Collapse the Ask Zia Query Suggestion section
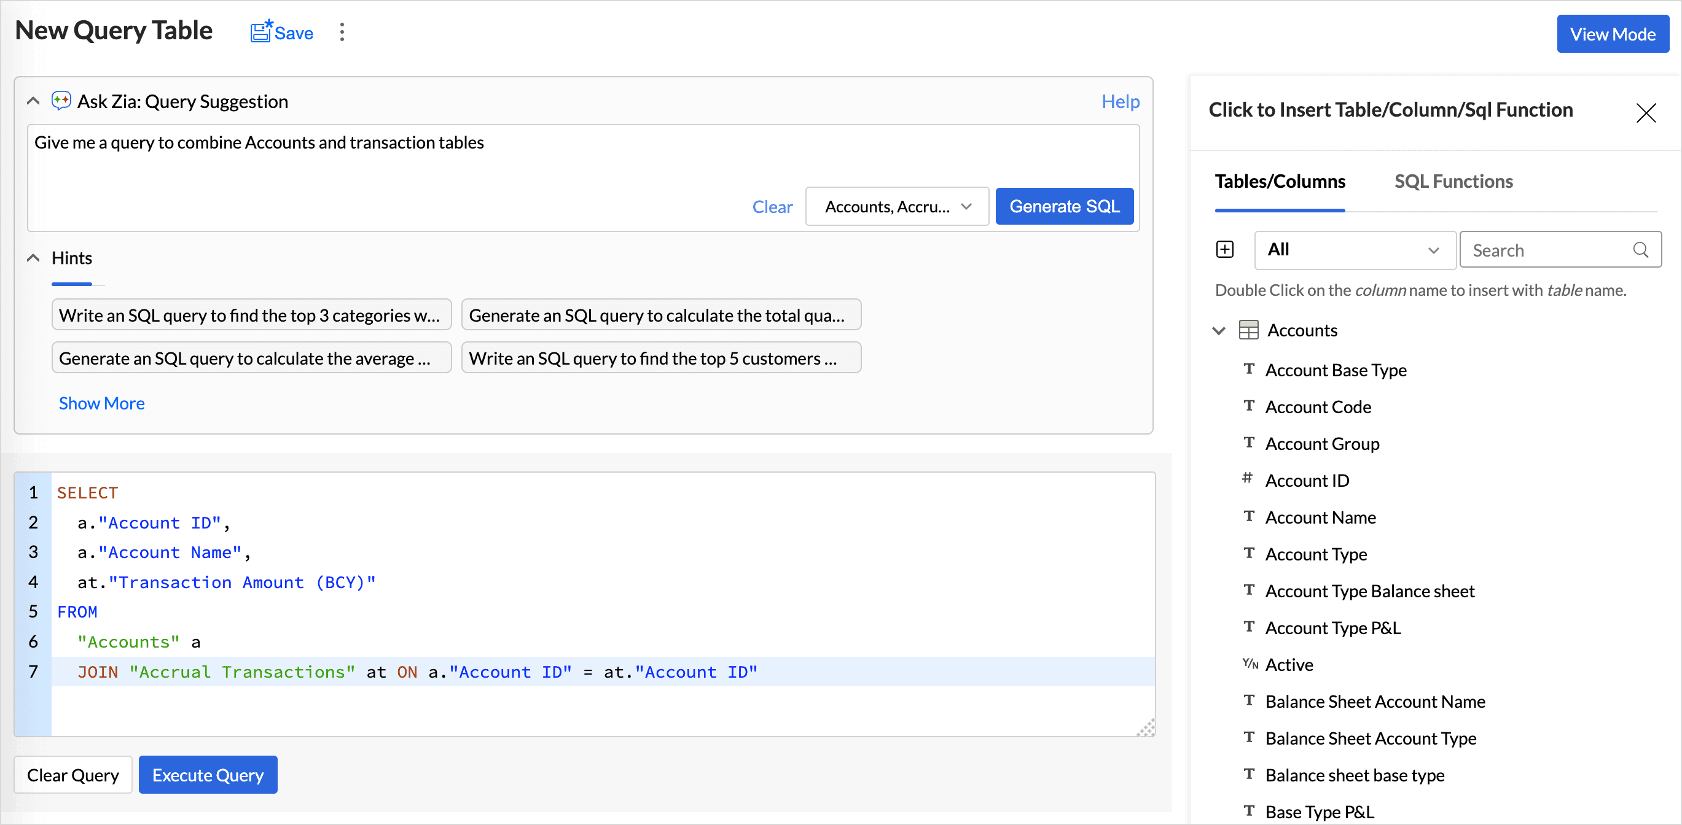1682x825 pixels. [x=33, y=101]
